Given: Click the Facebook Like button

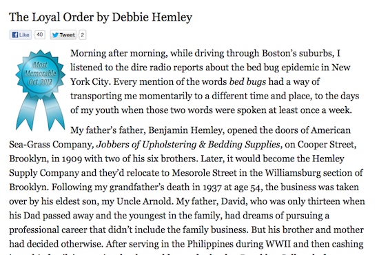Looking at the screenshot, I should (x=21, y=35).
